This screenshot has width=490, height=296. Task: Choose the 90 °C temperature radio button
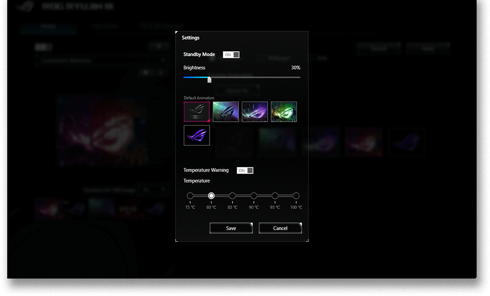254,196
